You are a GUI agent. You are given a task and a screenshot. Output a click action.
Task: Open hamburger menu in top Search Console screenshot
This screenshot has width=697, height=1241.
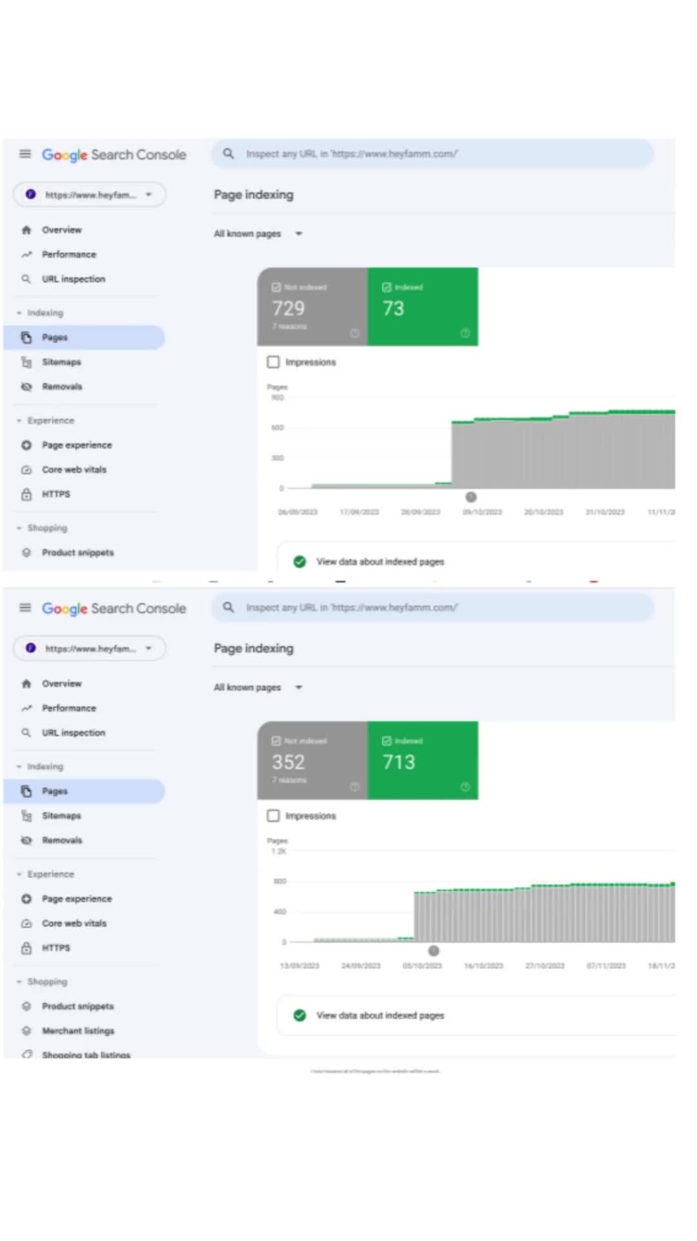pyautogui.click(x=25, y=154)
